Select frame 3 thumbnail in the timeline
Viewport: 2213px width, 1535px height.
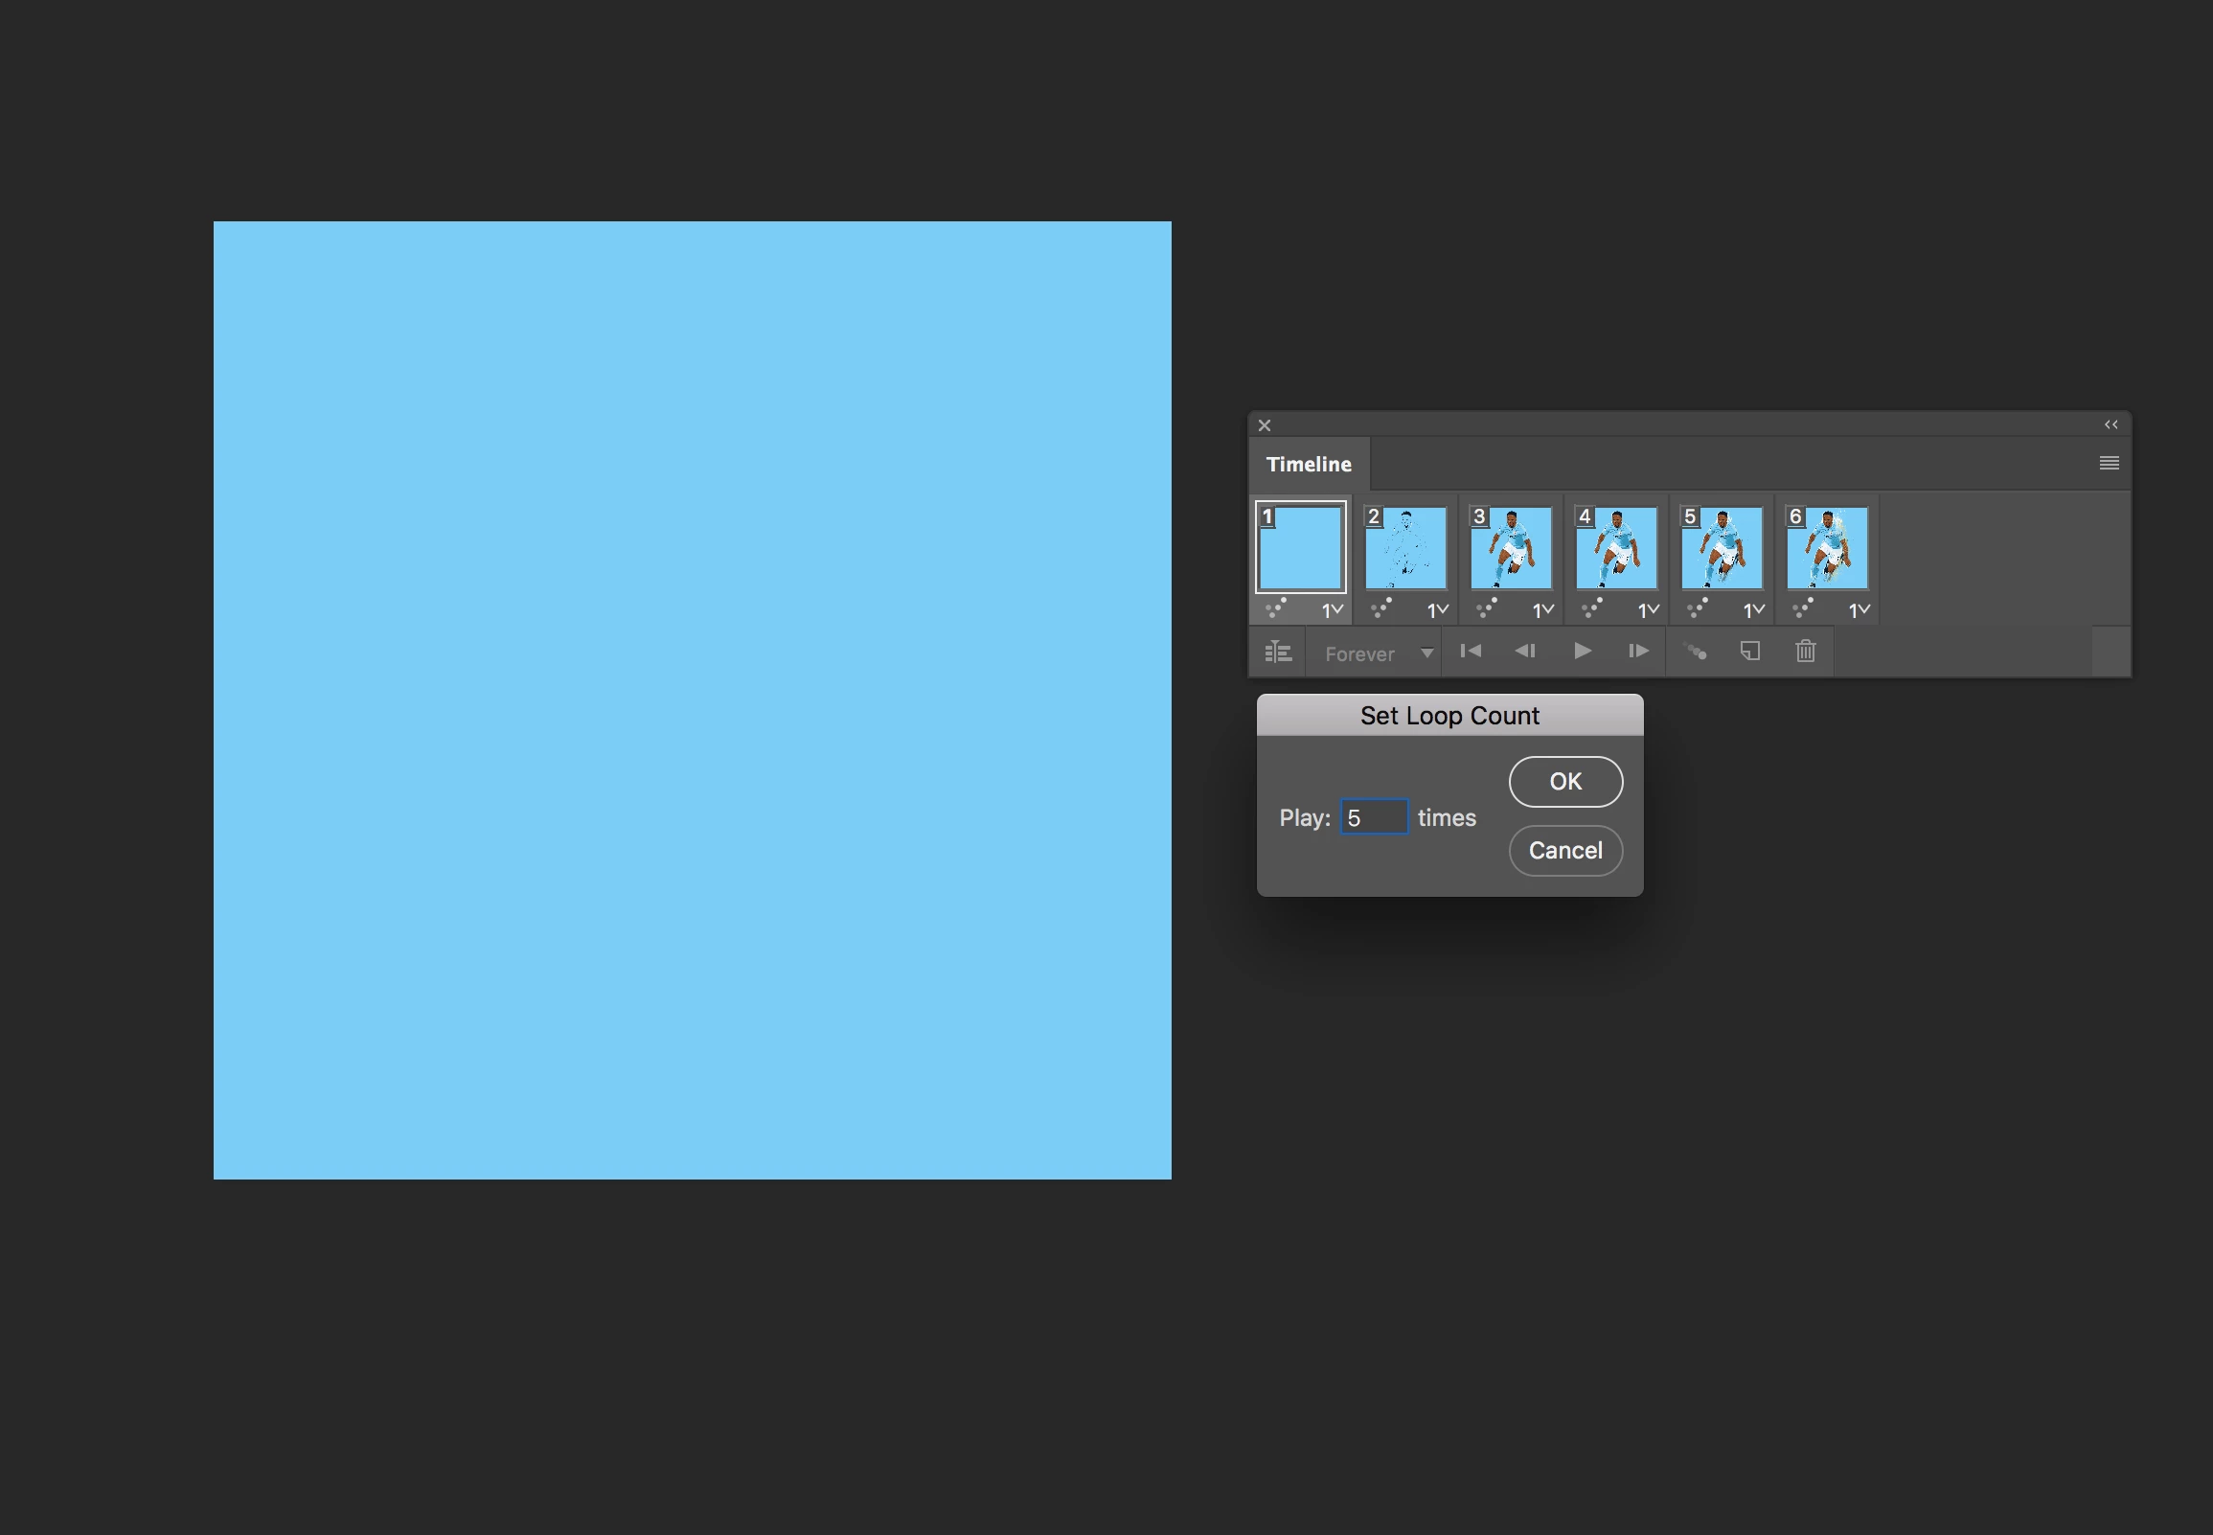[x=1510, y=548]
